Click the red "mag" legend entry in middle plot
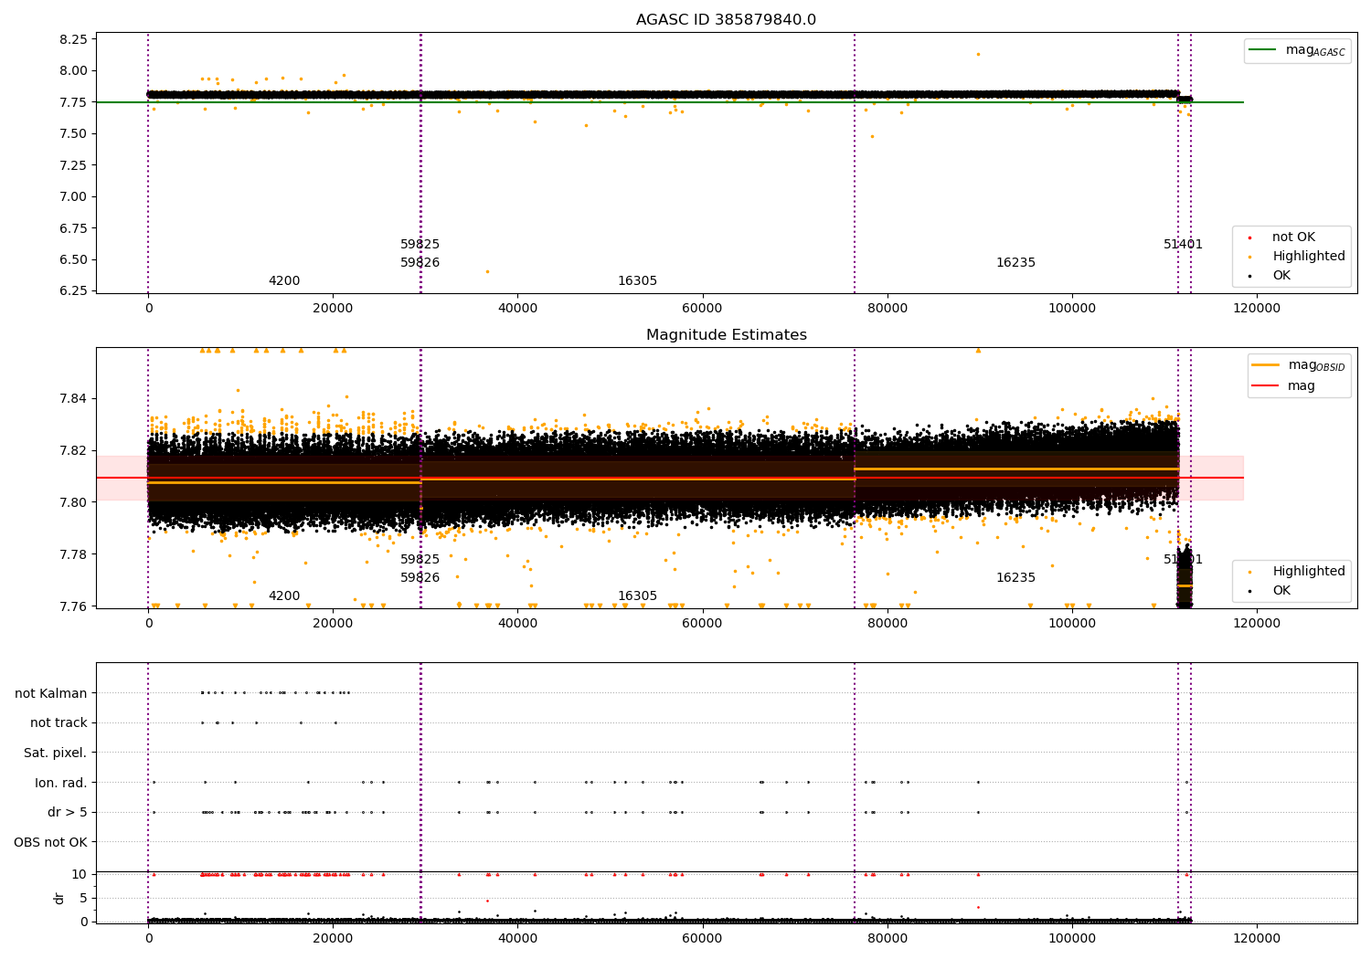Image resolution: width=1371 pixels, height=959 pixels. [1284, 386]
